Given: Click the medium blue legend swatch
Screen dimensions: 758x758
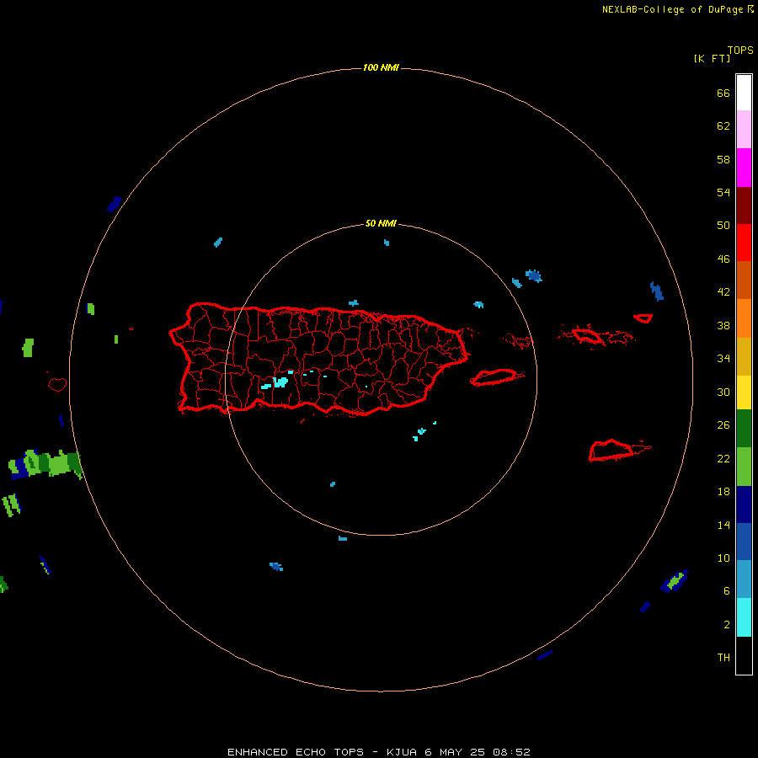Looking at the screenshot, I should pyautogui.click(x=744, y=542).
